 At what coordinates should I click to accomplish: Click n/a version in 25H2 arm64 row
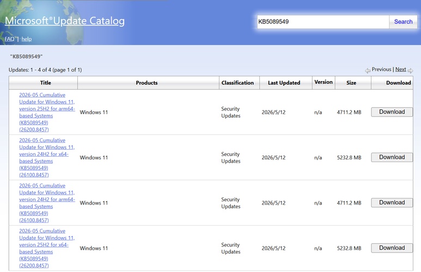(x=318, y=113)
